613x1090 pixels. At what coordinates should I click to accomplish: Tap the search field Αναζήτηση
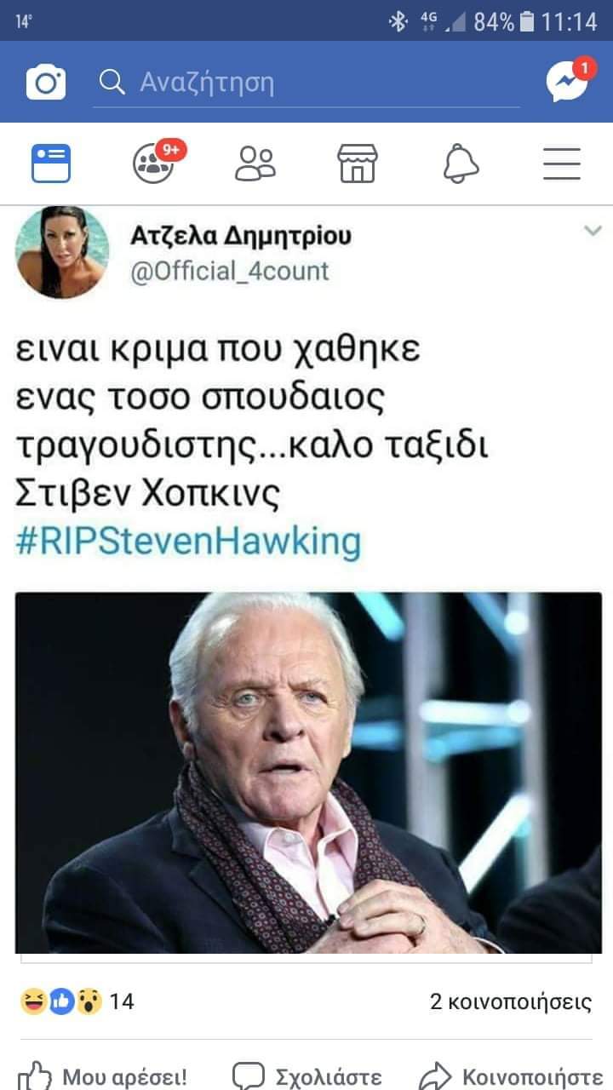click(x=306, y=83)
